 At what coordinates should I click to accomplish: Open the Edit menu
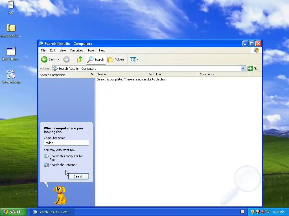coord(52,50)
